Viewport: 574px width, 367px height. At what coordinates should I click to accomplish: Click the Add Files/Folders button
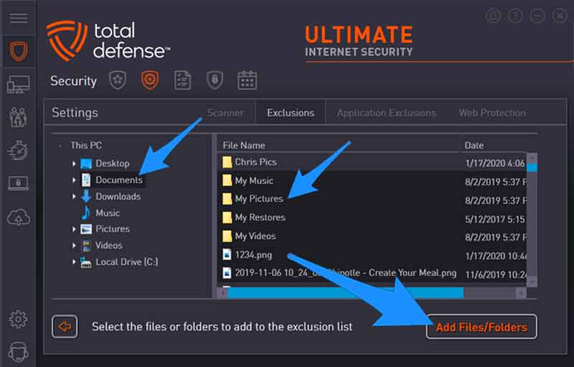click(481, 327)
